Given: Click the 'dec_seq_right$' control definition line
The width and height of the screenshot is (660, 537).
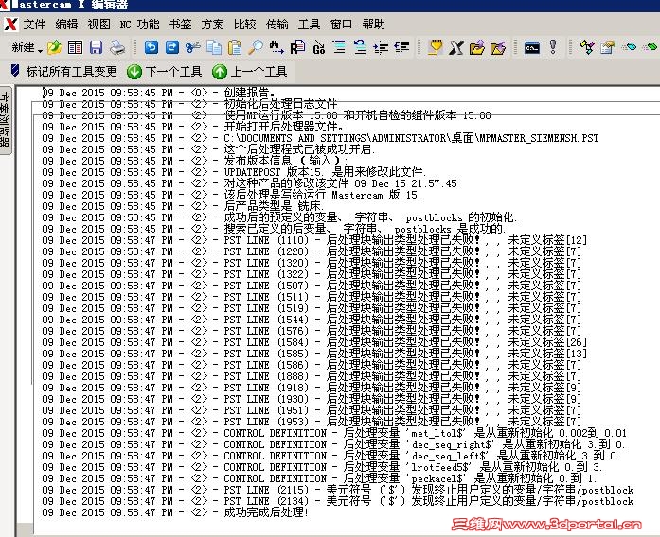Looking at the screenshot, I should [333, 444].
